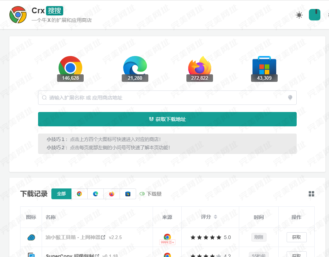
Task: Click version v2.2.5 text
Action: coord(115,237)
